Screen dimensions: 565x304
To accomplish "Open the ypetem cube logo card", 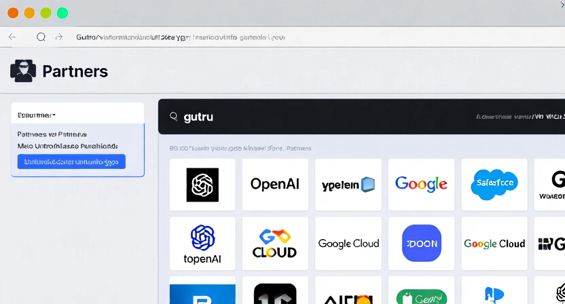I will point(348,185).
